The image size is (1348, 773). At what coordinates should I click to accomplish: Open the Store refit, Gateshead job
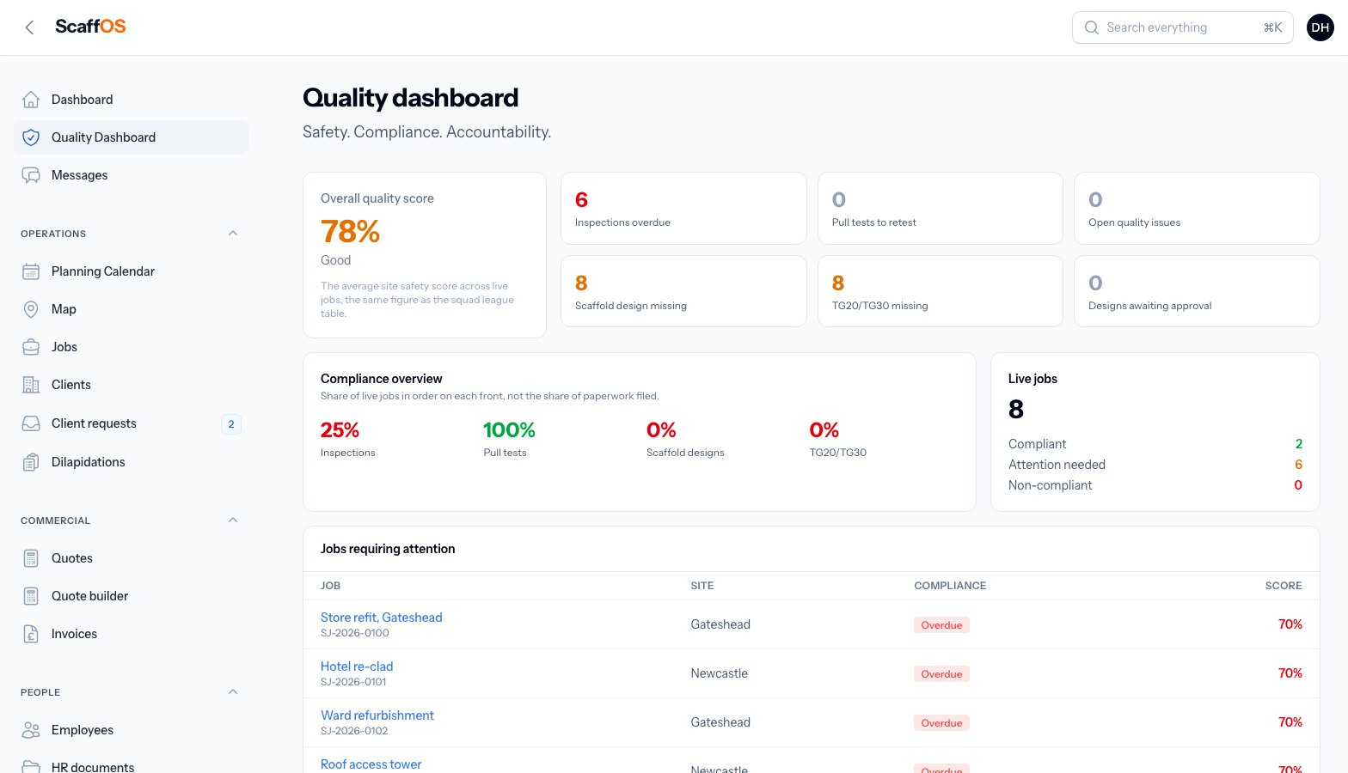tap(382, 618)
